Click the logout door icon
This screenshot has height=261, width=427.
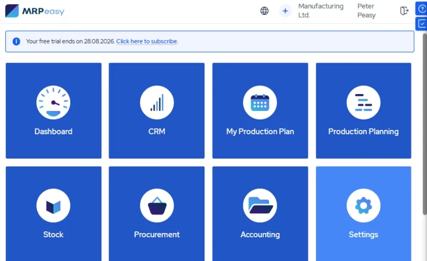(404, 11)
